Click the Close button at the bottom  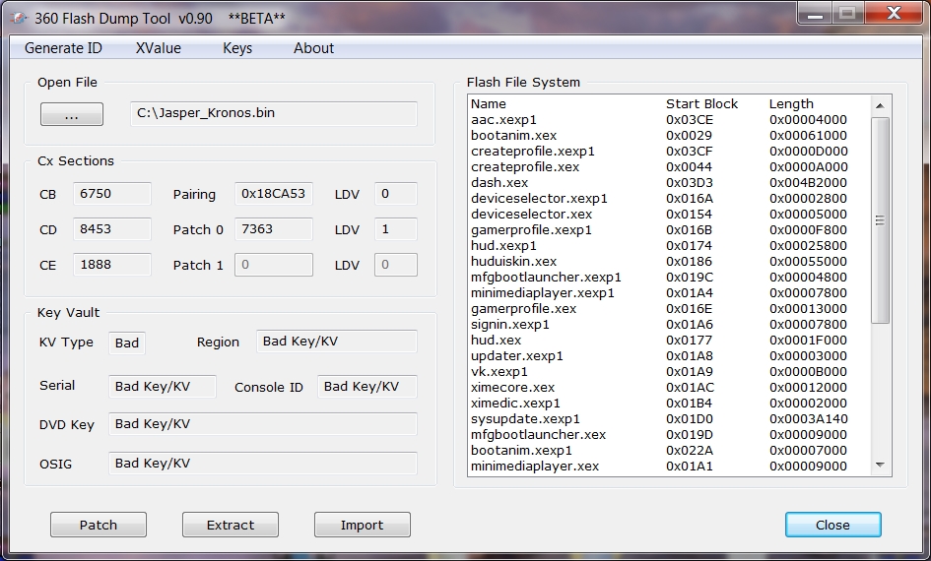pyautogui.click(x=833, y=525)
